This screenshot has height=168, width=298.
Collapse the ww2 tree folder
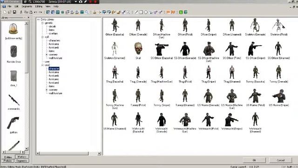click(42, 65)
